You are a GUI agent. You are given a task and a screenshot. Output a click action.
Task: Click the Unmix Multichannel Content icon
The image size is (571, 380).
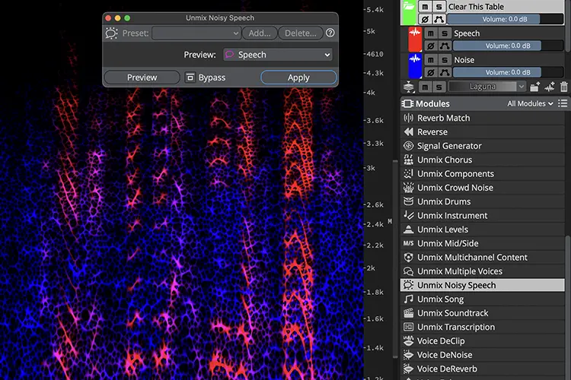409,257
